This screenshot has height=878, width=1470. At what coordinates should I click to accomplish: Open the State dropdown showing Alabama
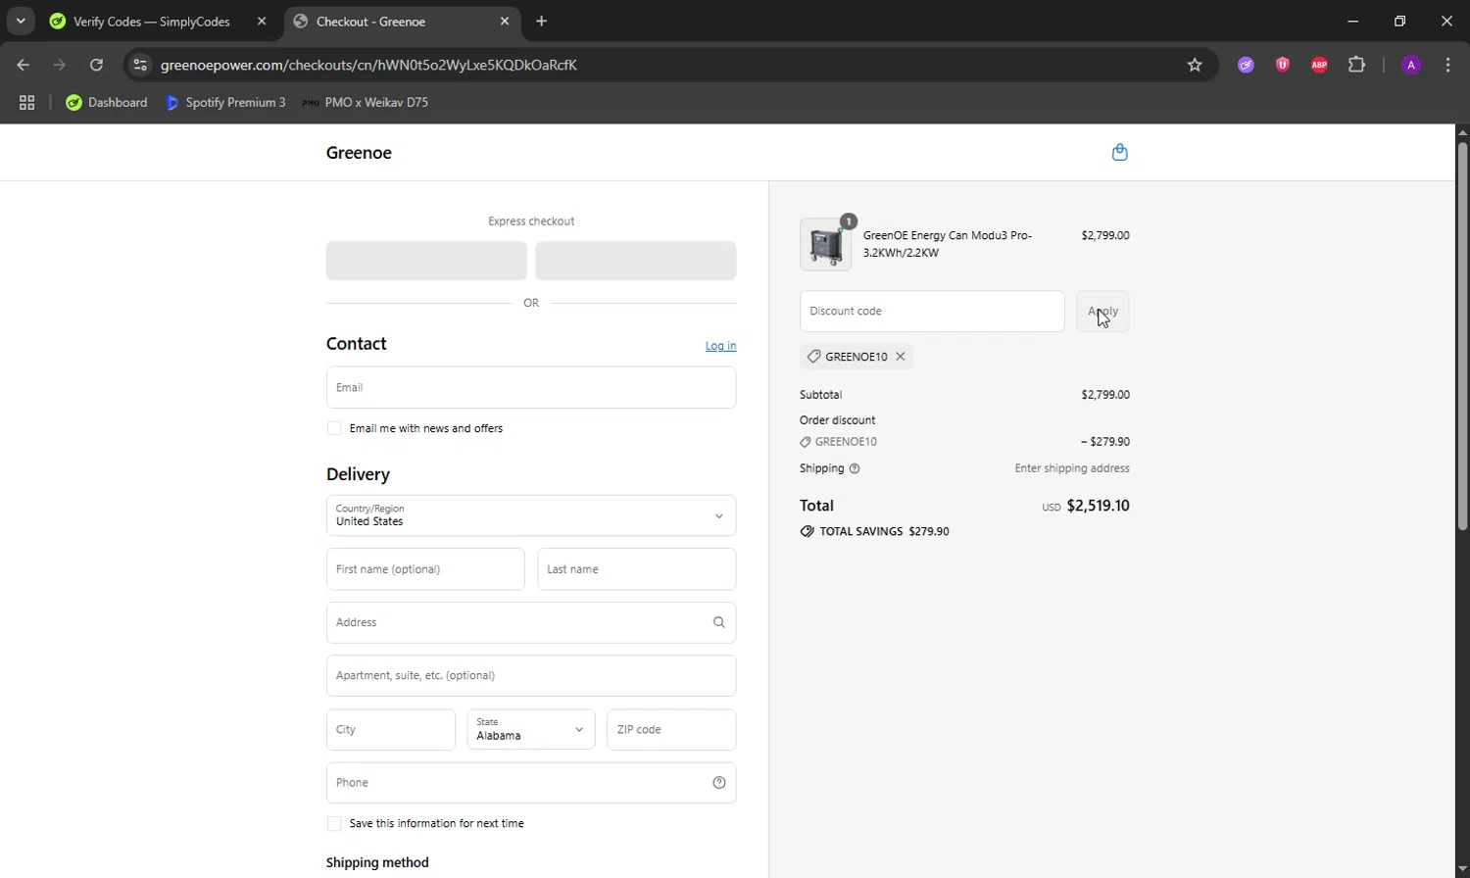click(530, 729)
